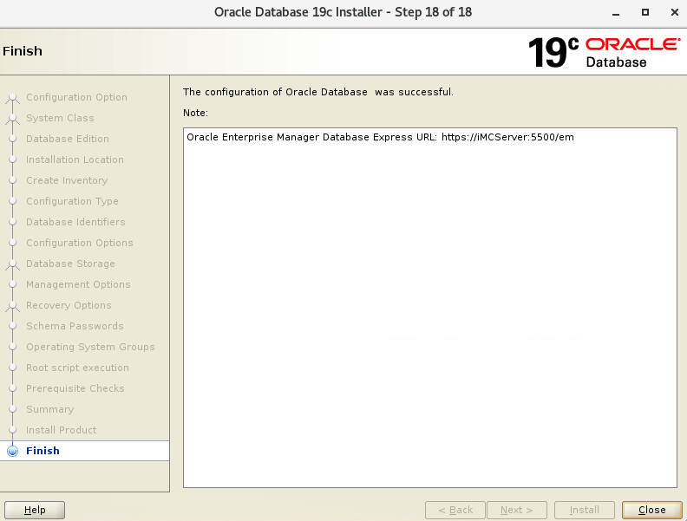
Task: Click the Oracle 19c Database logo
Action: click(x=605, y=52)
